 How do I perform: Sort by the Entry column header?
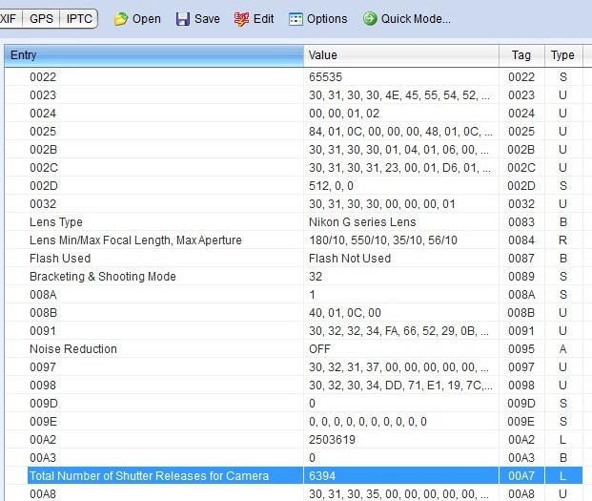click(153, 55)
